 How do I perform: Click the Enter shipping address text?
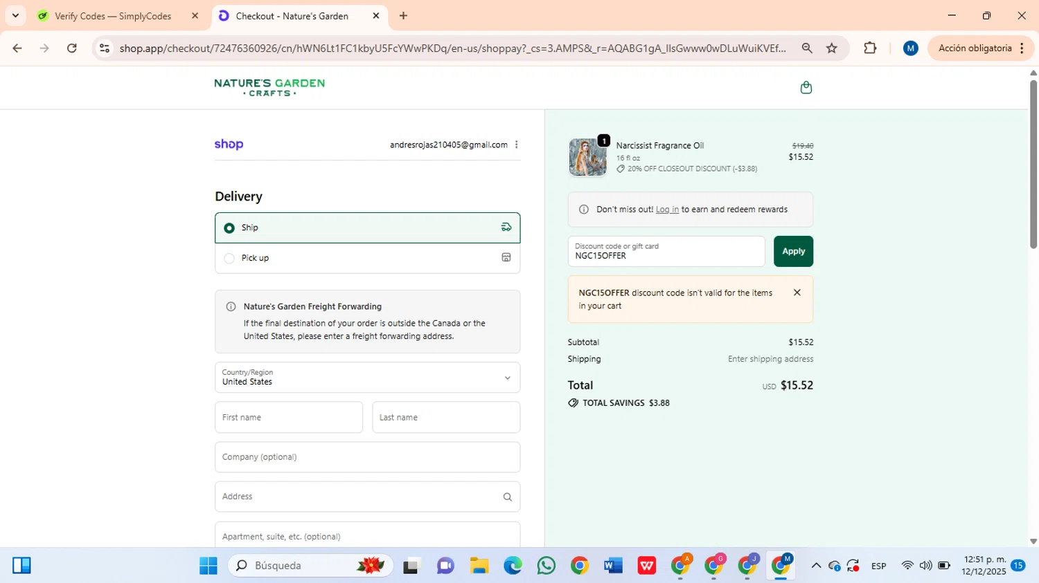click(770, 359)
